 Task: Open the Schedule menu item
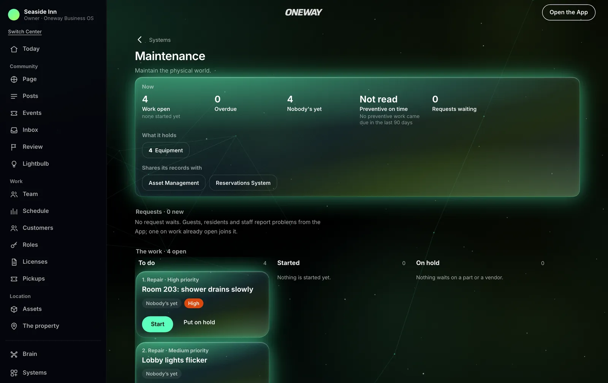pyautogui.click(x=53, y=211)
